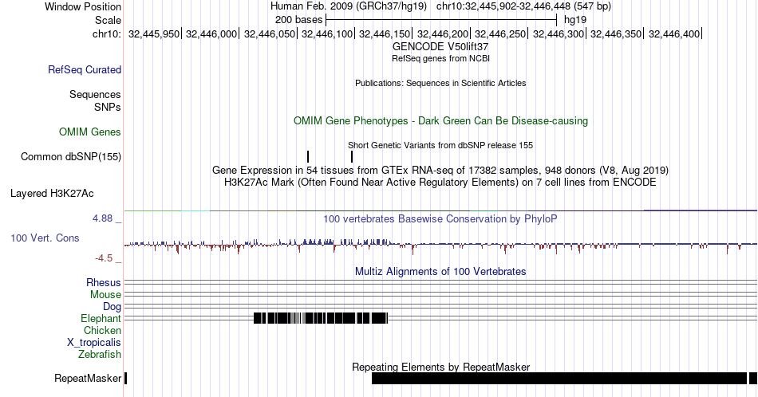Click the second dbSNP variant marker
Image resolution: width=758 pixels, height=397 pixels.
352,156
